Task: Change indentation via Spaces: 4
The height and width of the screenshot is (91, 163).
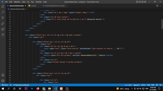Action: (137, 85)
